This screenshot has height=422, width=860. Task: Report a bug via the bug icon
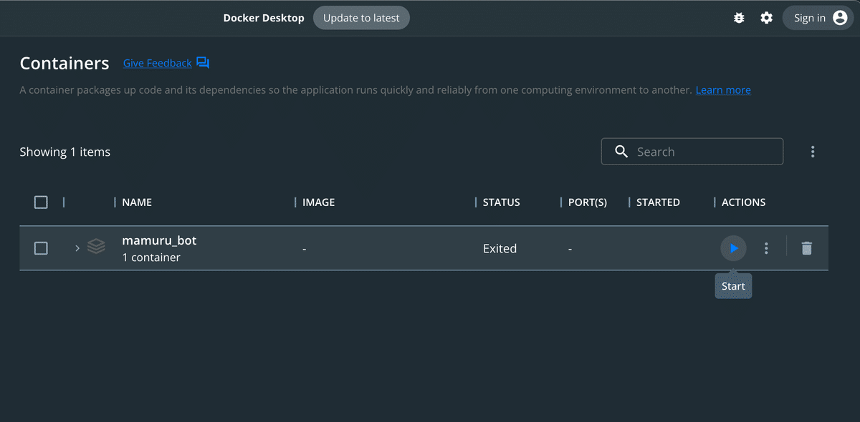coord(739,17)
